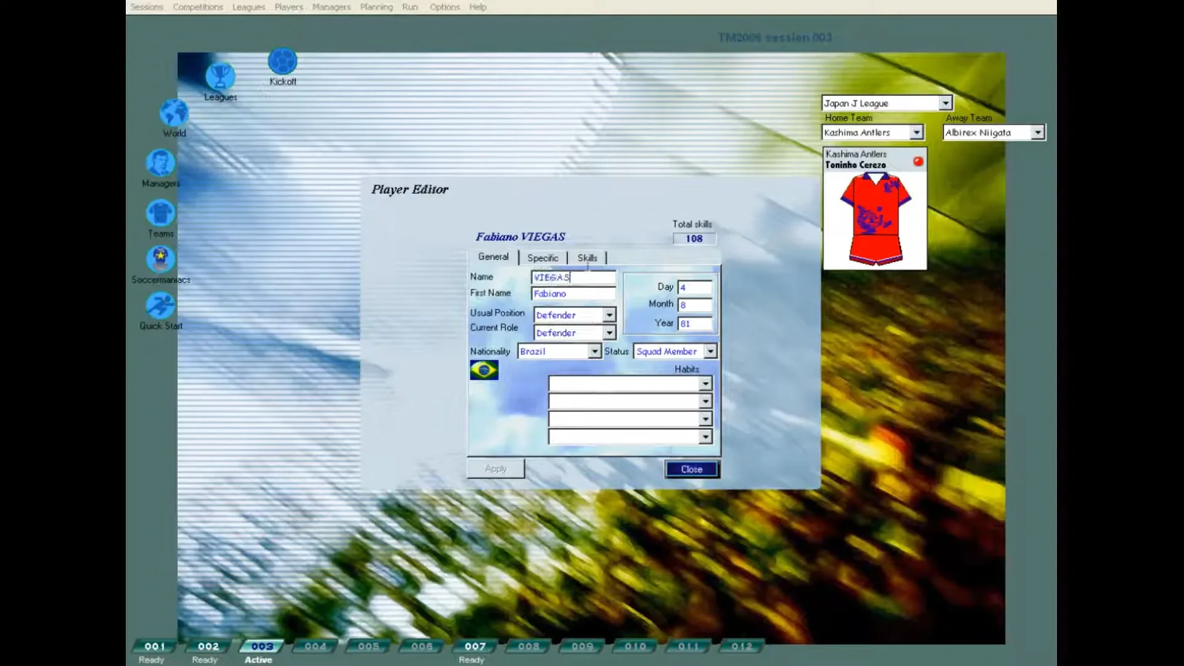This screenshot has width=1184, height=666.
Task: Open the World globe icon
Action: point(174,113)
